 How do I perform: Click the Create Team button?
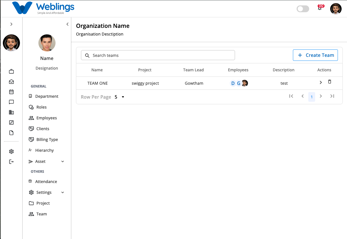coord(315,55)
